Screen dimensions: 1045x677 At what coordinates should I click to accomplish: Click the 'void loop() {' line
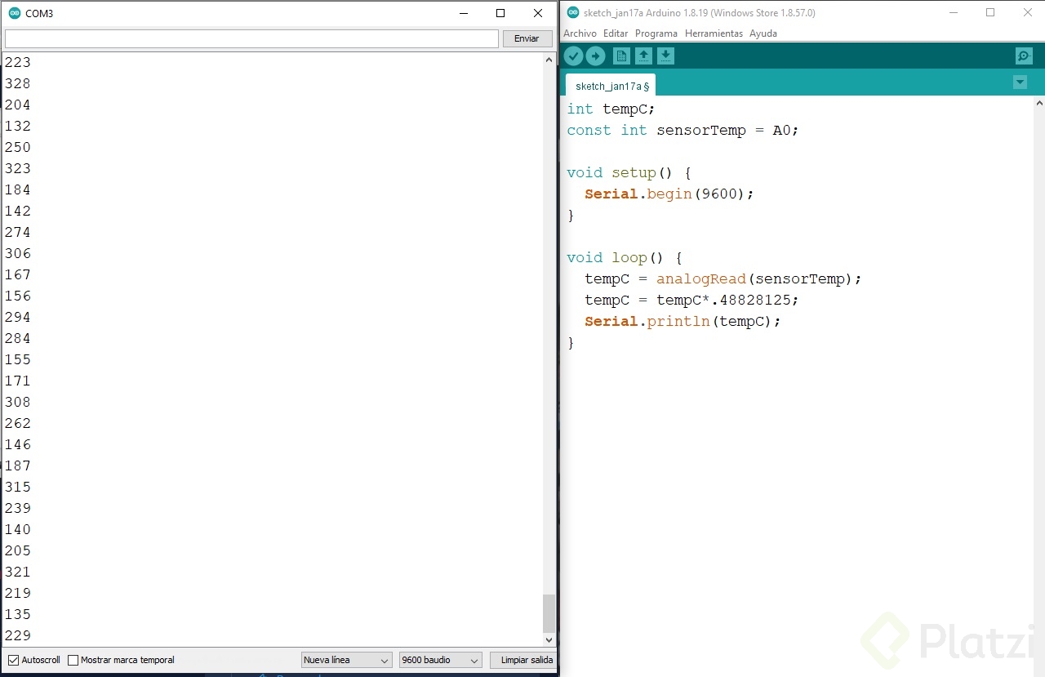click(625, 257)
